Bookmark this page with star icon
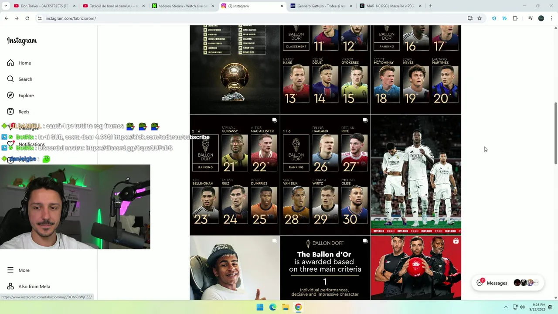 pos(480,18)
